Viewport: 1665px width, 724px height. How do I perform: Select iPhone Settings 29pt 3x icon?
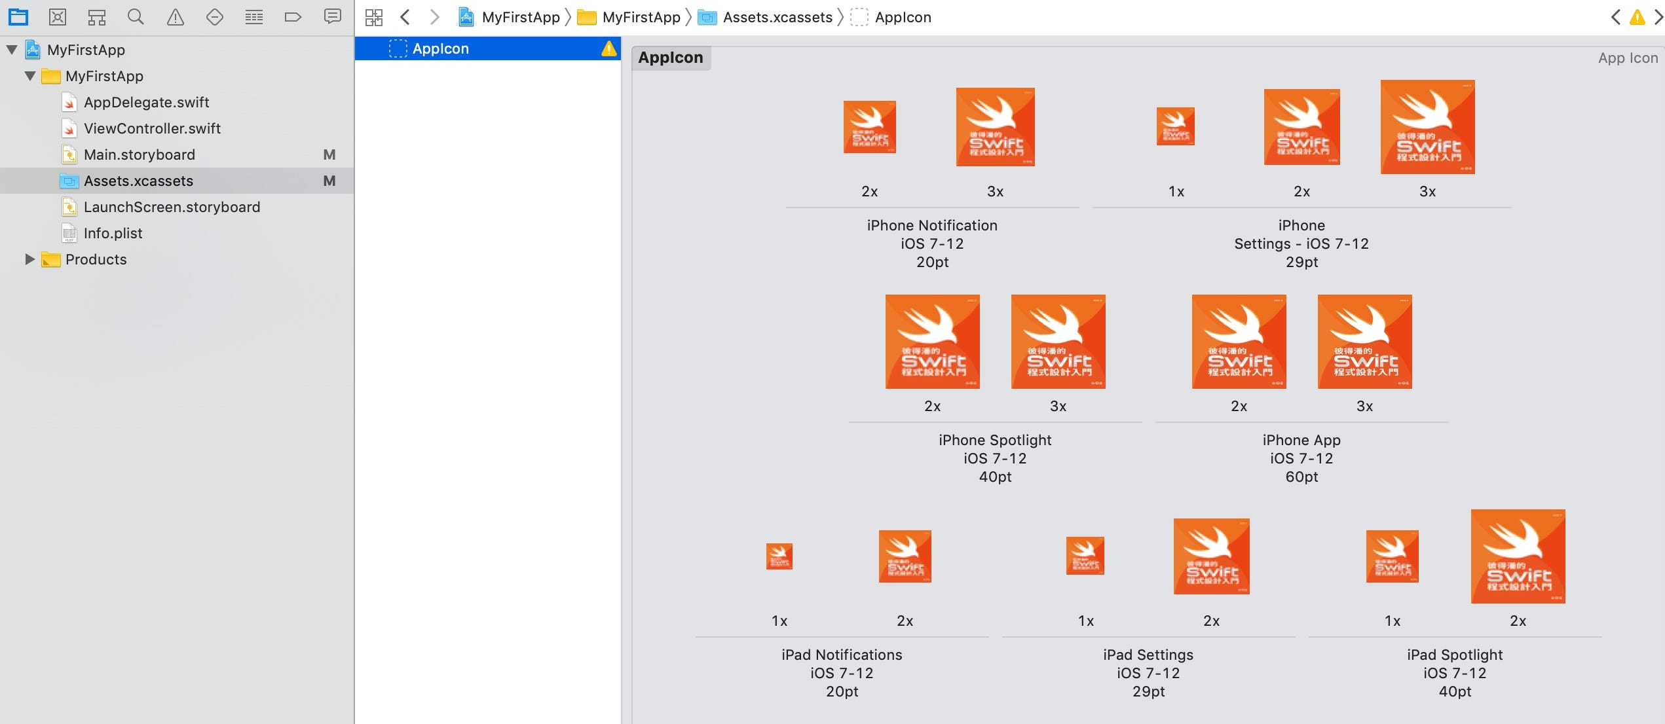click(x=1427, y=127)
